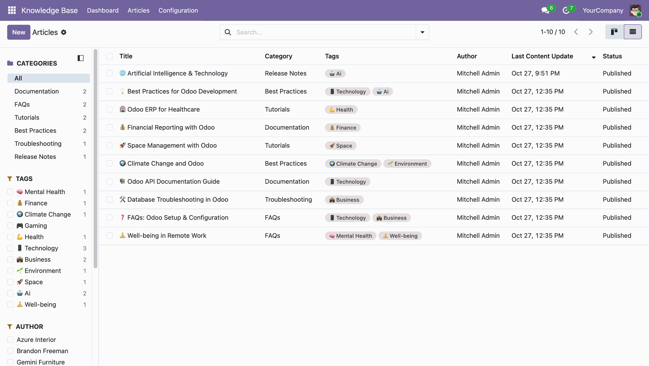The image size is (649, 366).
Task: Open the YourCompany switcher
Action: (x=603, y=10)
